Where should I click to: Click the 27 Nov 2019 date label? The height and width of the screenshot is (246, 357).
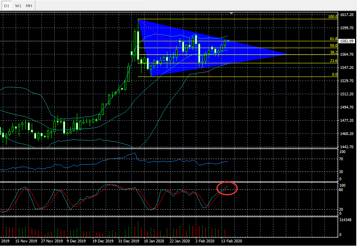click(x=52, y=241)
